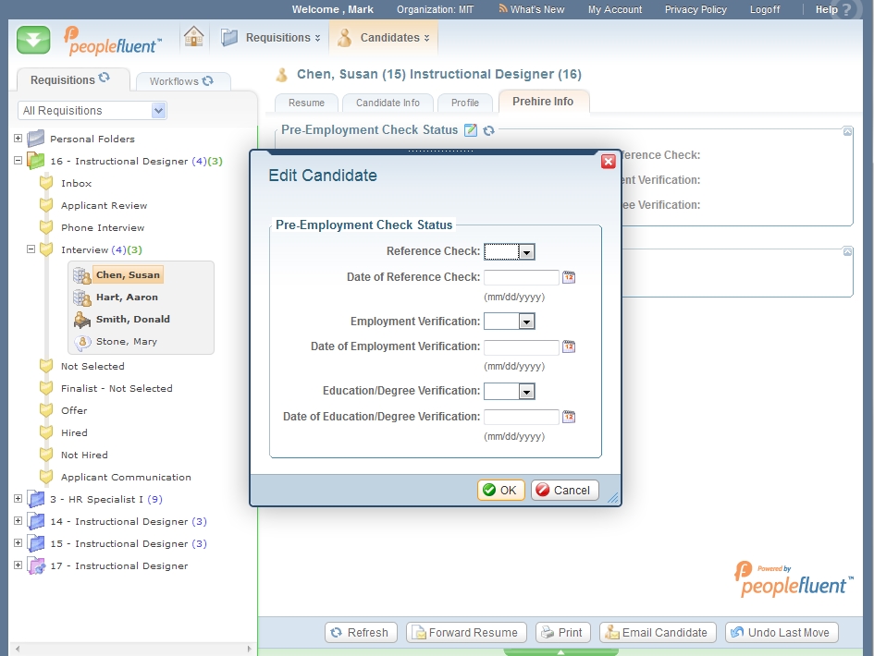Open the Workflows tab
Screen dimensions: 874x656
(180, 81)
